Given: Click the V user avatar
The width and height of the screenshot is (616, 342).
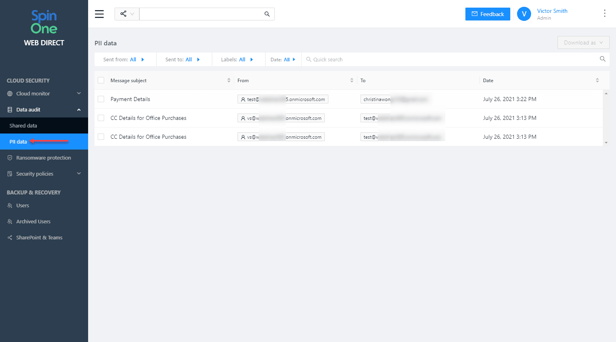Looking at the screenshot, I should pos(524,14).
